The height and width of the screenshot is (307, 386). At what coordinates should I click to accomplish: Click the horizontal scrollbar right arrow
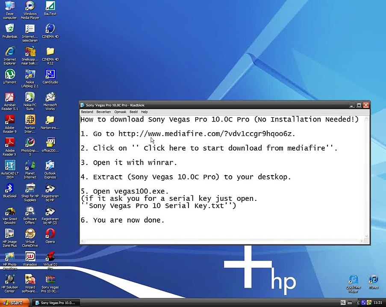point(361,241)
